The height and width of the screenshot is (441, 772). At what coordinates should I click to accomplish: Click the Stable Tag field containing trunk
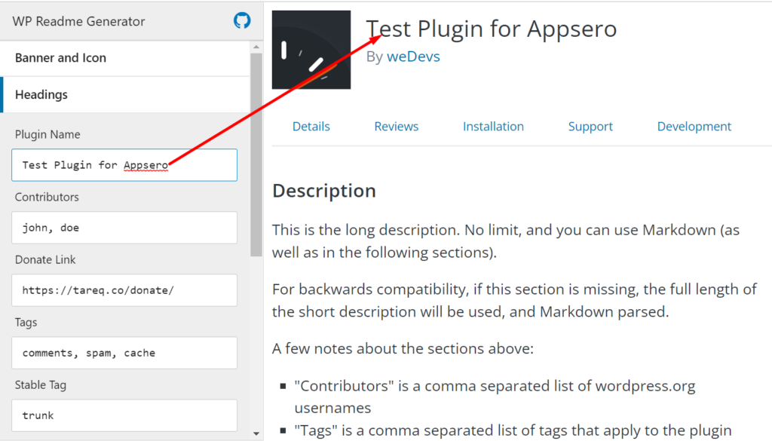point(124,415)
